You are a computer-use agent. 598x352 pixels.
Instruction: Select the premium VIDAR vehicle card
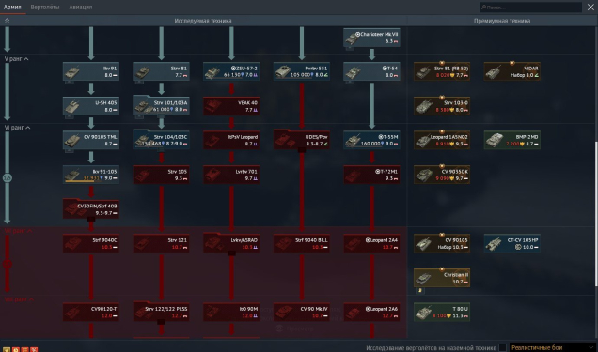pyautogui.click(x=512, y=71)
